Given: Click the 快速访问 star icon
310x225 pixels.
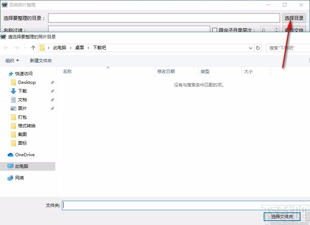Looking at the screenshot, I should point(10,73).
